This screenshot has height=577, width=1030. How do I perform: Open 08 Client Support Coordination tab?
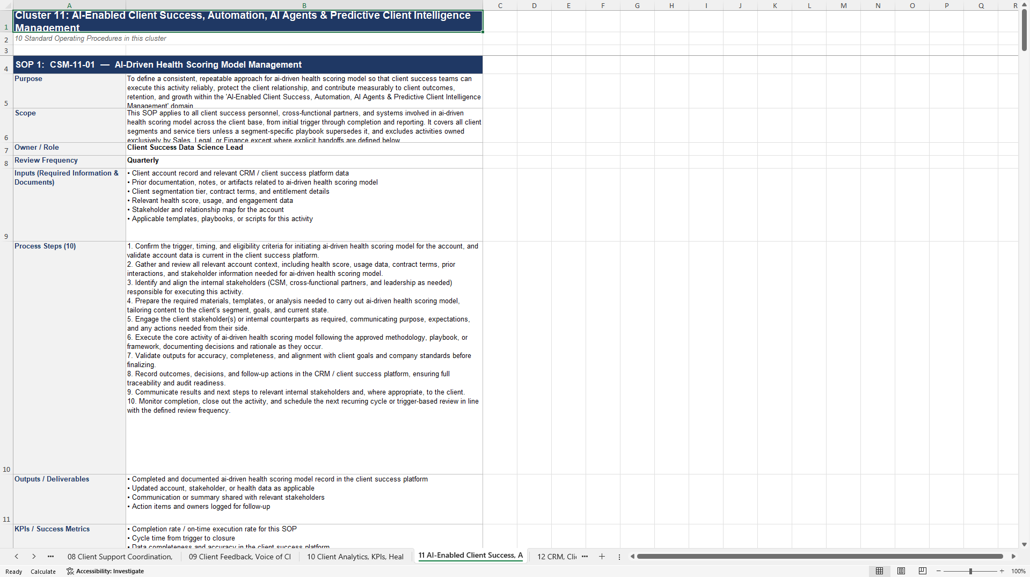point(120,557)
